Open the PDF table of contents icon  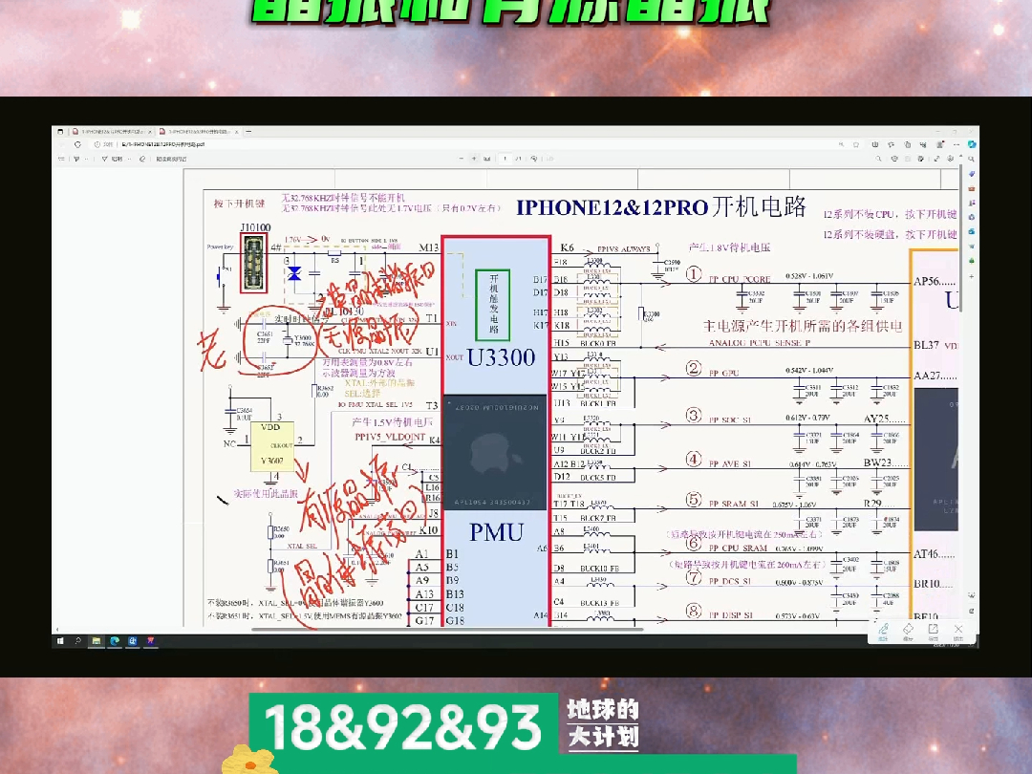tap(61, 159)
